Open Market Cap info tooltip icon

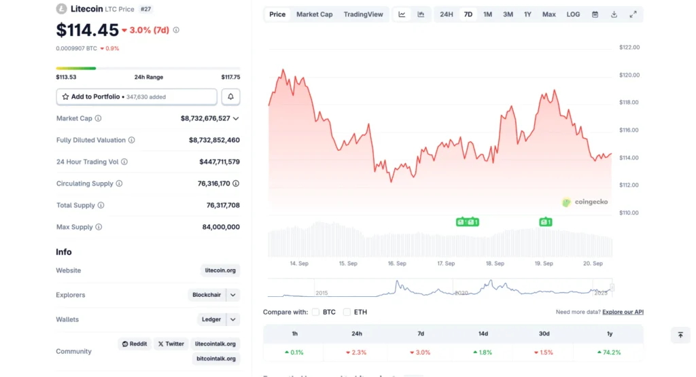pyautogui.click(x=98, y=118)
